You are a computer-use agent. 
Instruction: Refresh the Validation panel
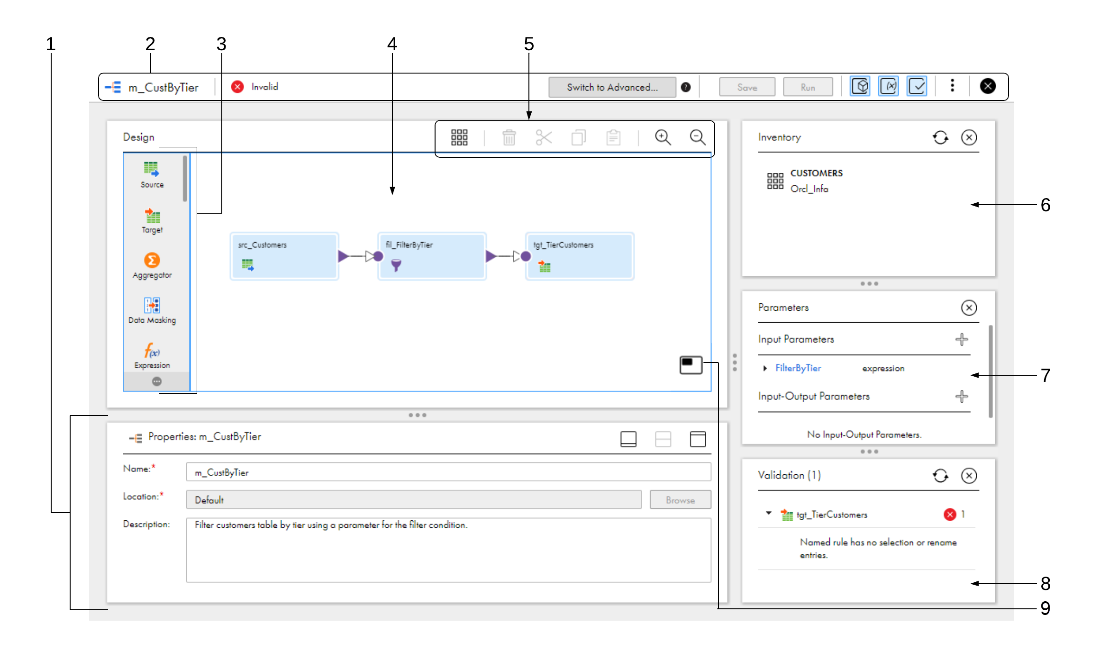coord(940,476)
